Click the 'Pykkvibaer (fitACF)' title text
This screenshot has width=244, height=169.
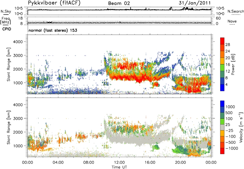[x=54, y=3]
